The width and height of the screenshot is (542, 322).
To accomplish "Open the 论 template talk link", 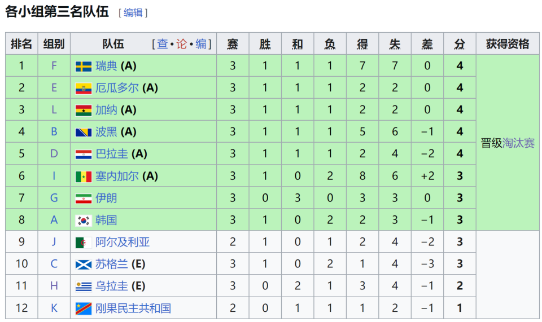I will pyautogui.click(x=181, y=44).
